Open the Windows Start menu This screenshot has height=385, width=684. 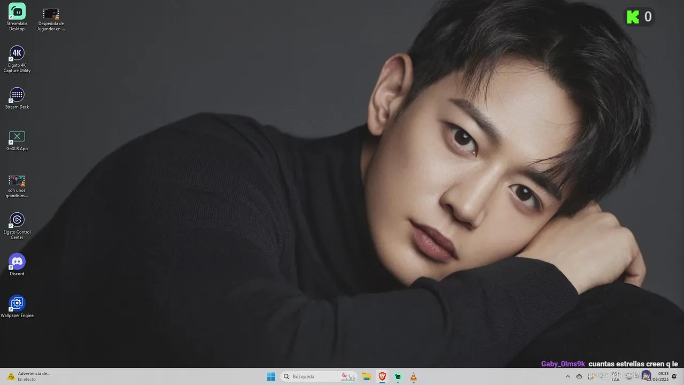271,376
